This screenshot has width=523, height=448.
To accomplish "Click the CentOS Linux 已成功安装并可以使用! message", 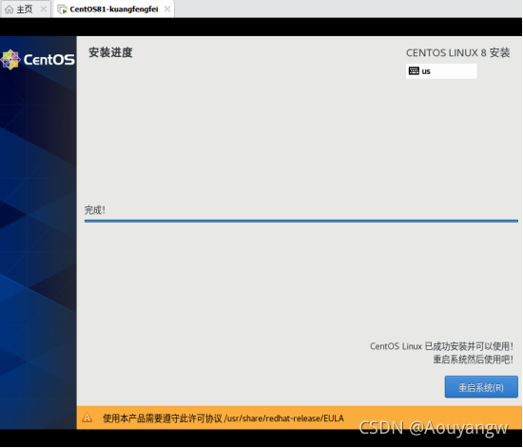I will pyautogui.click(x=441, y=346).
